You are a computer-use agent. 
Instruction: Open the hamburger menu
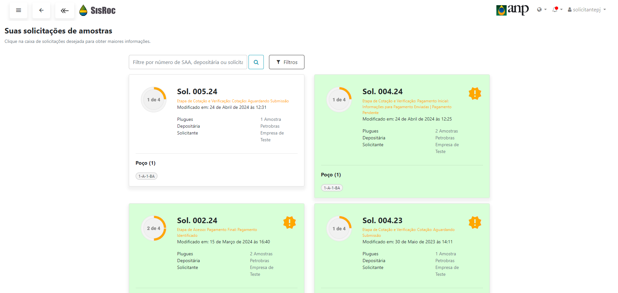(x=19, y=10)
